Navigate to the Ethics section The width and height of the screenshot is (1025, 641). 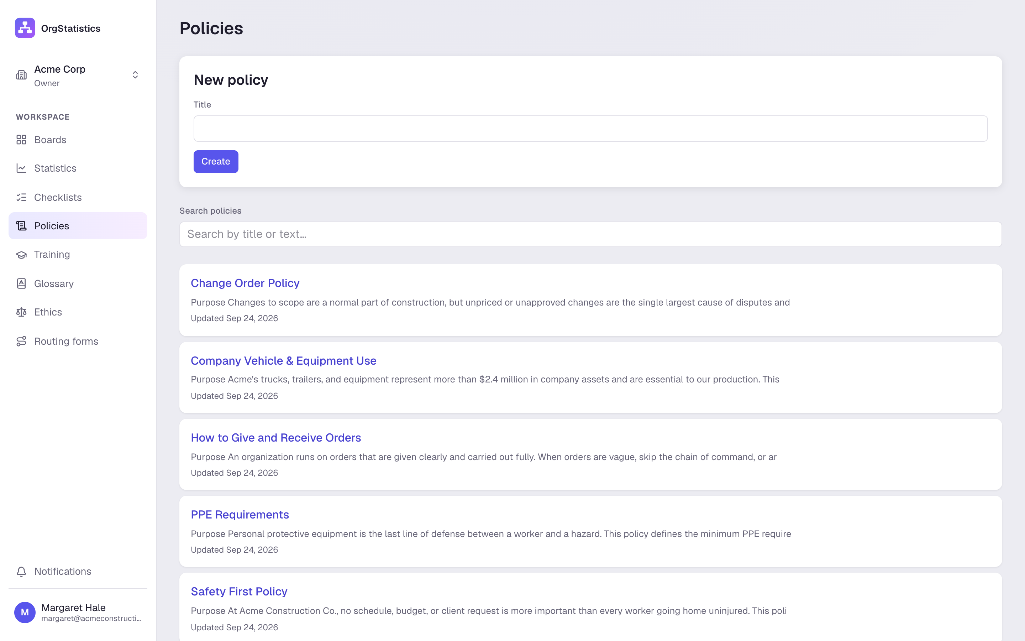click(x=78, y=312)
